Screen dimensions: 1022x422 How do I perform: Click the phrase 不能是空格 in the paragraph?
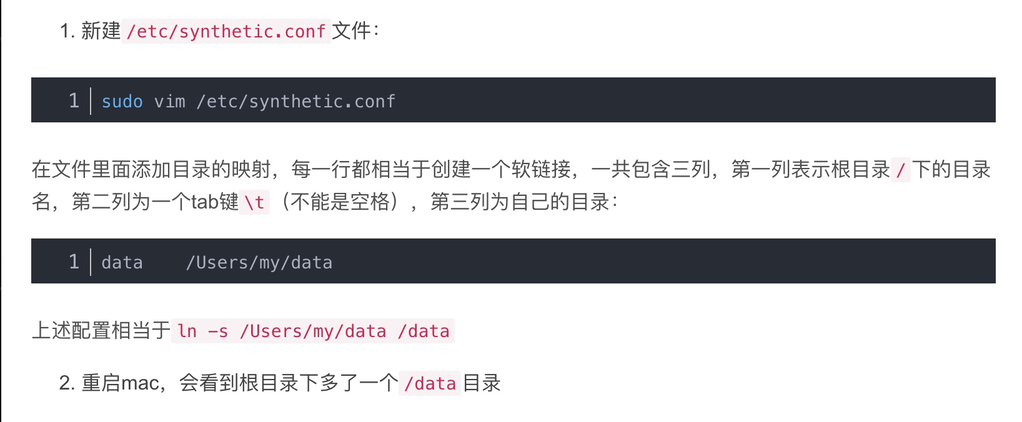(340, 202)
